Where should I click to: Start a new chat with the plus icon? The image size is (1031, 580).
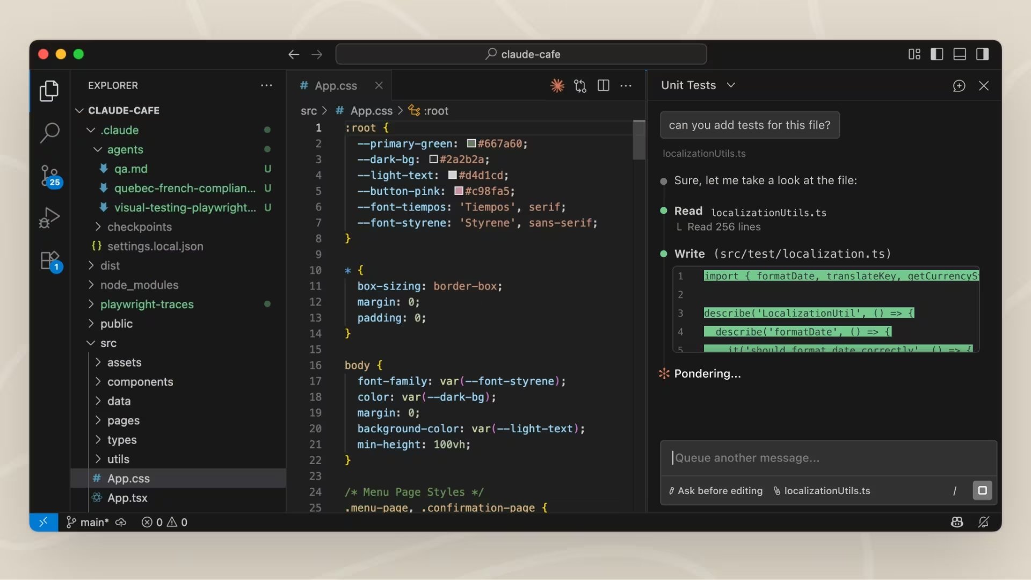(x=959, y=86)
